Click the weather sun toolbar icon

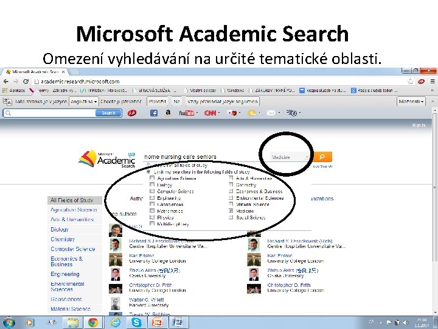tap(252, 113)
